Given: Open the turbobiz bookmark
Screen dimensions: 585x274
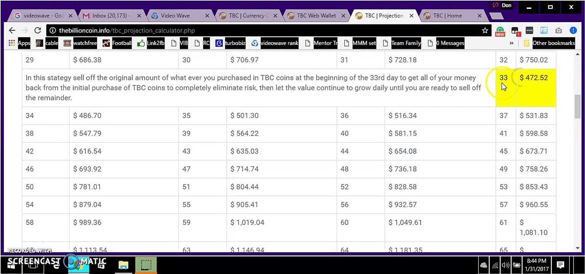Looking at the screenshot, I should (230, 43).
